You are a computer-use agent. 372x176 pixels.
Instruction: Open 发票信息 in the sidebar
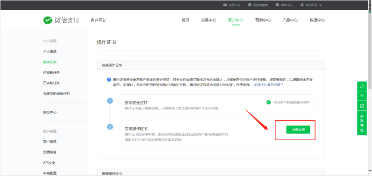(x=50, y=152)
